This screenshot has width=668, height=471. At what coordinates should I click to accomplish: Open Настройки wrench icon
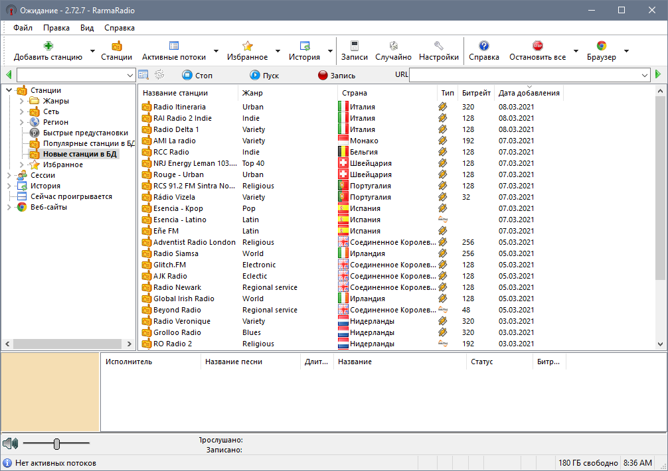coord(439,46)
